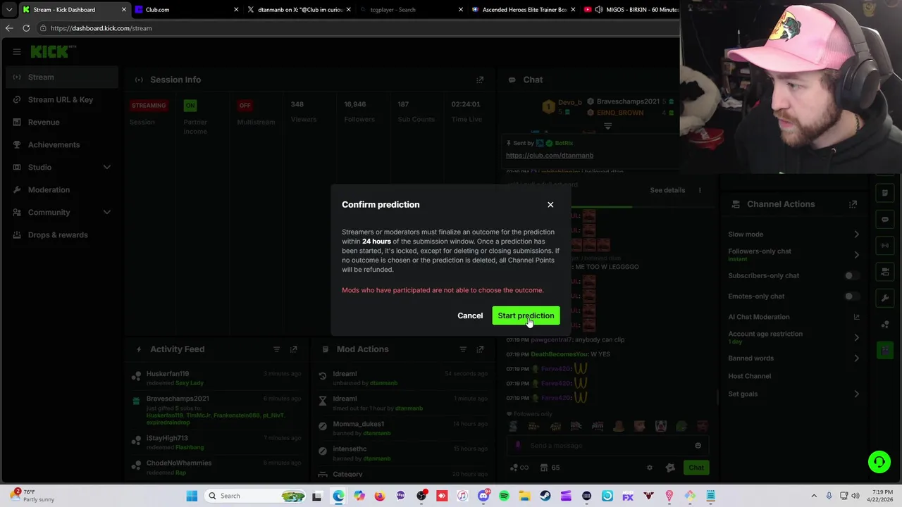The width and height of the screenshot is (902, 507).
Task: Pop out the Activity Feed panel
Action: pyautogui.click(x=294, y=349)
